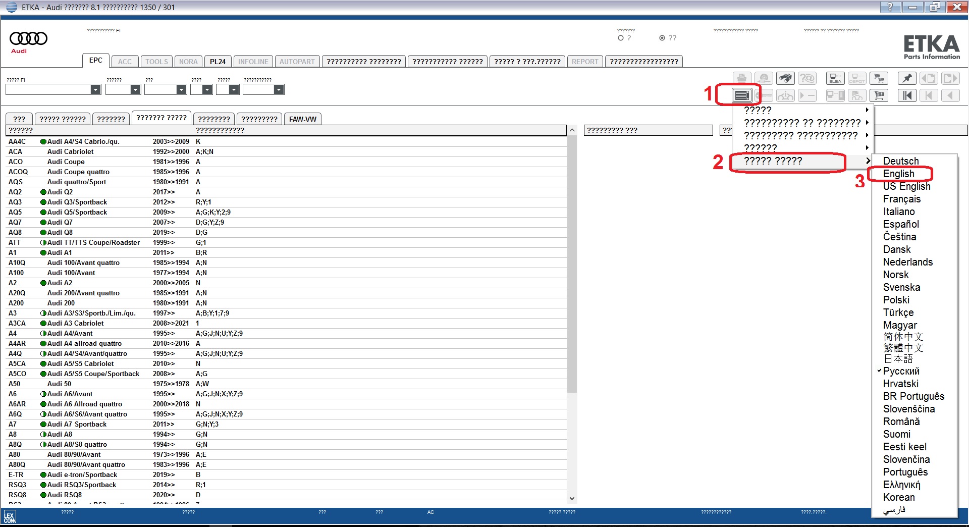The width and height of the screenshot is (969, 527).
Task: Open the fourth small dropdown arrow
Action: 207,89
